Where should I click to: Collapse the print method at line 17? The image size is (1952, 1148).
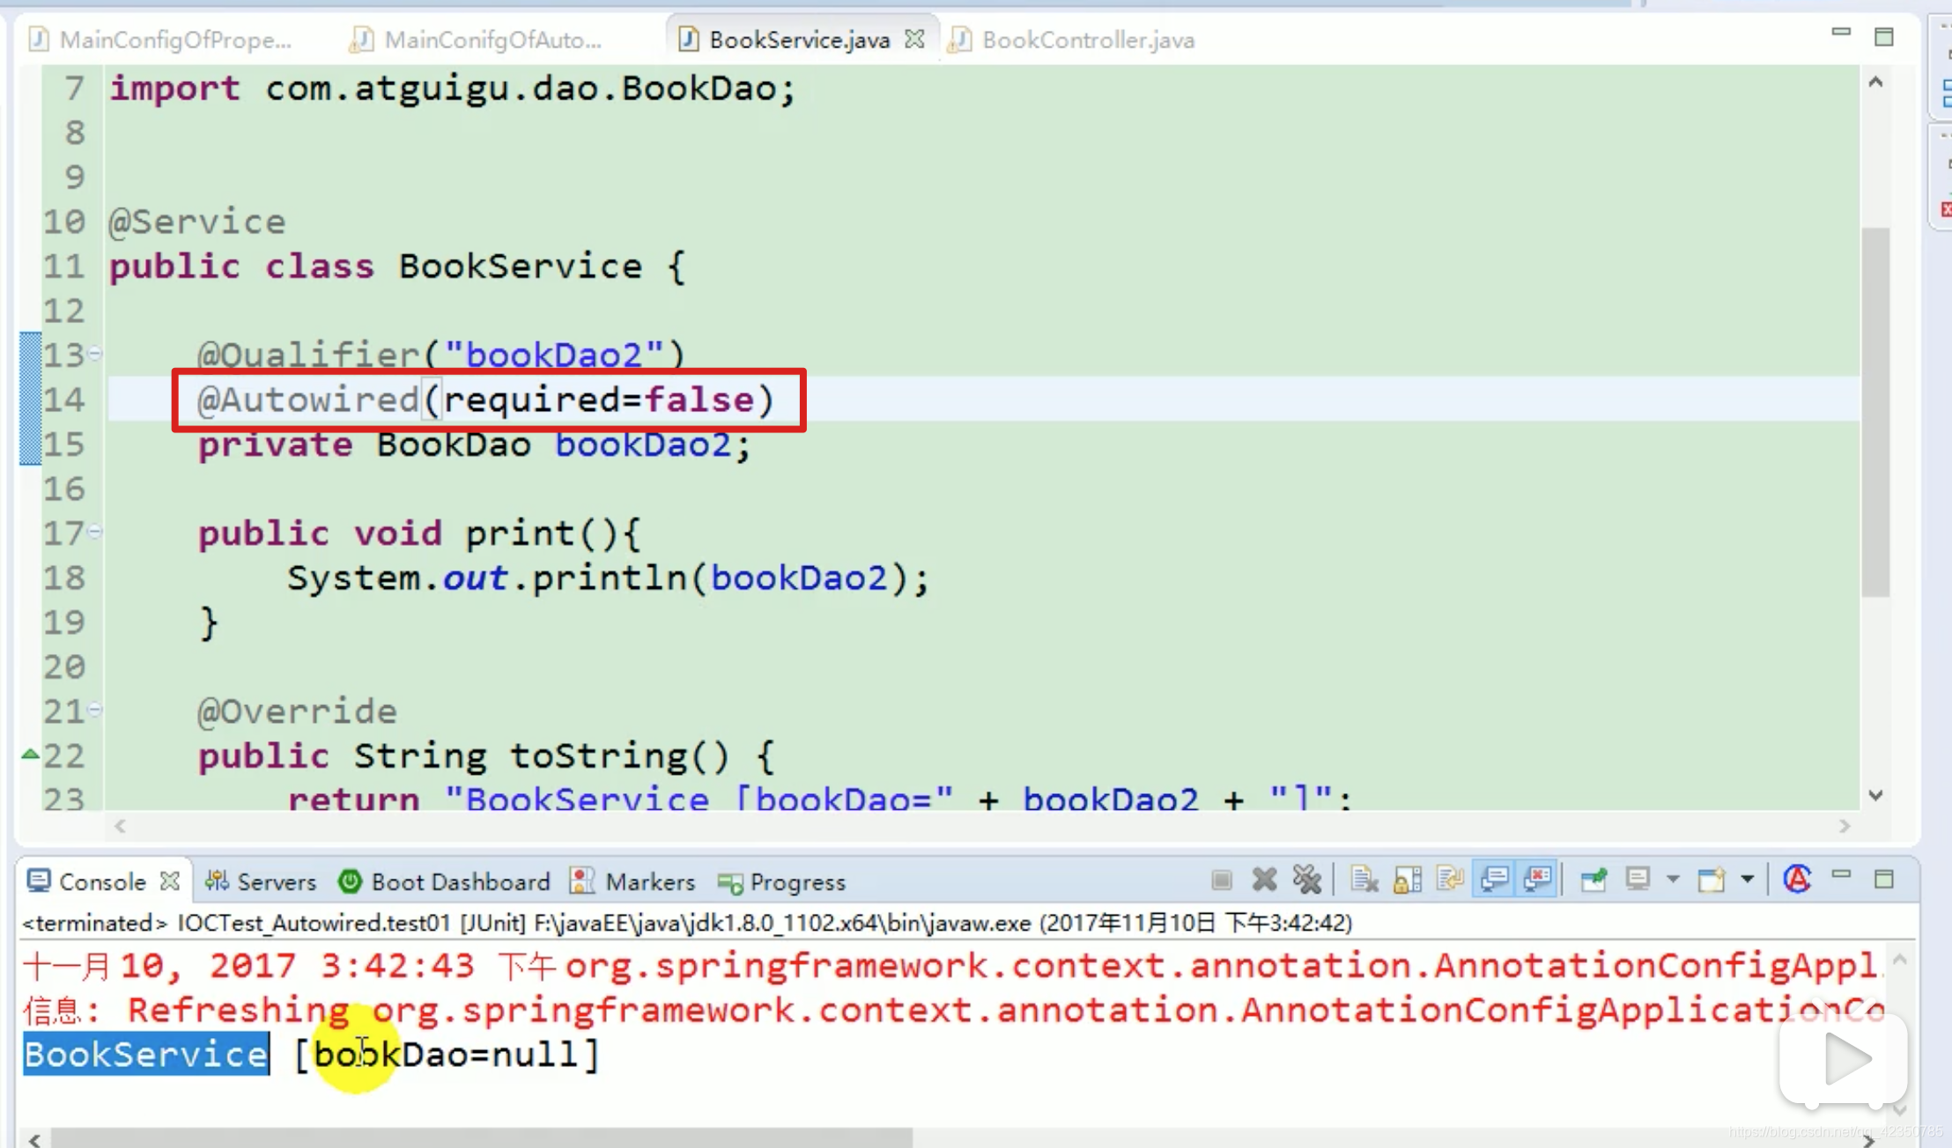click(95, 531)
